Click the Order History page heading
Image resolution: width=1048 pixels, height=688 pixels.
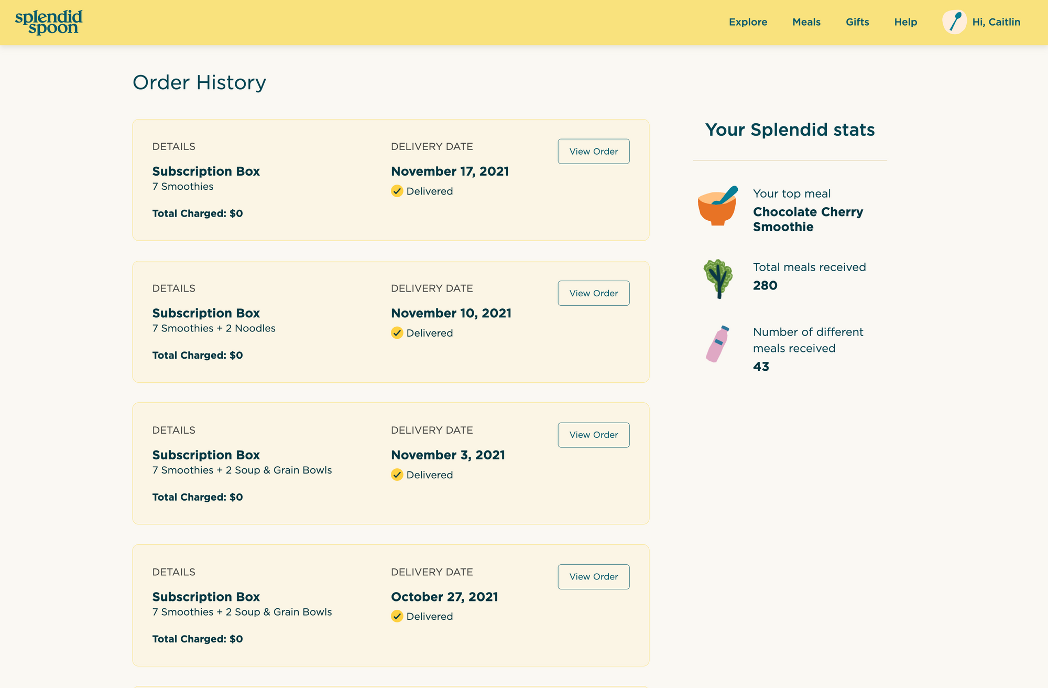pos(199,82)
